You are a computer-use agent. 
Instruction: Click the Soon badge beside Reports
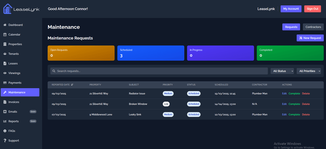point(33,121)
